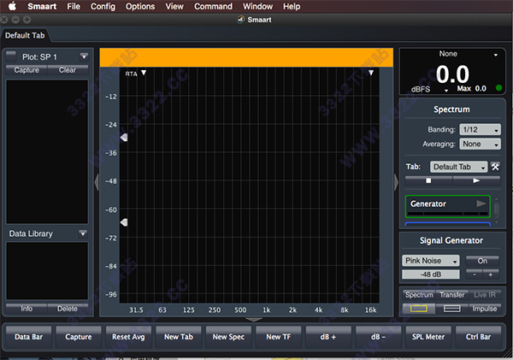This screenshot has height=360, width=513.
Task: Start all measurements with the play button
Action: click(476, 180)
